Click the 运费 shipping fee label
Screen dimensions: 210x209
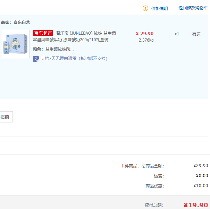click(159, 176)
